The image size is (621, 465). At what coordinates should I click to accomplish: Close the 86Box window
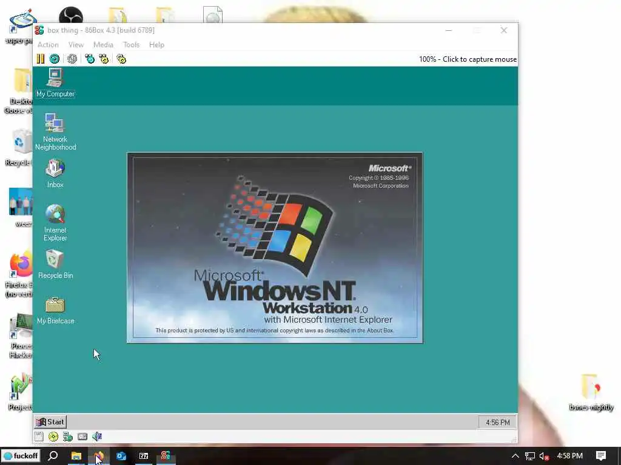coord(504,30)
